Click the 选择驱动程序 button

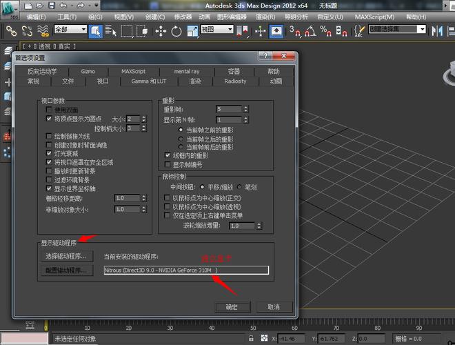point(66,257)
